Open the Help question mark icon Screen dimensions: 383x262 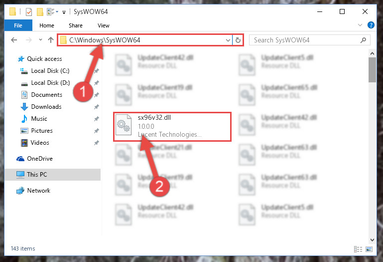tap(371, 25)
